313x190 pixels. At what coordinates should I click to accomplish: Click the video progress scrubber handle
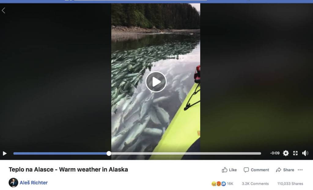pos(109,153)
